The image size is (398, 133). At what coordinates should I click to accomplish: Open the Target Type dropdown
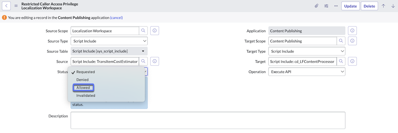(x=307, y=51)
